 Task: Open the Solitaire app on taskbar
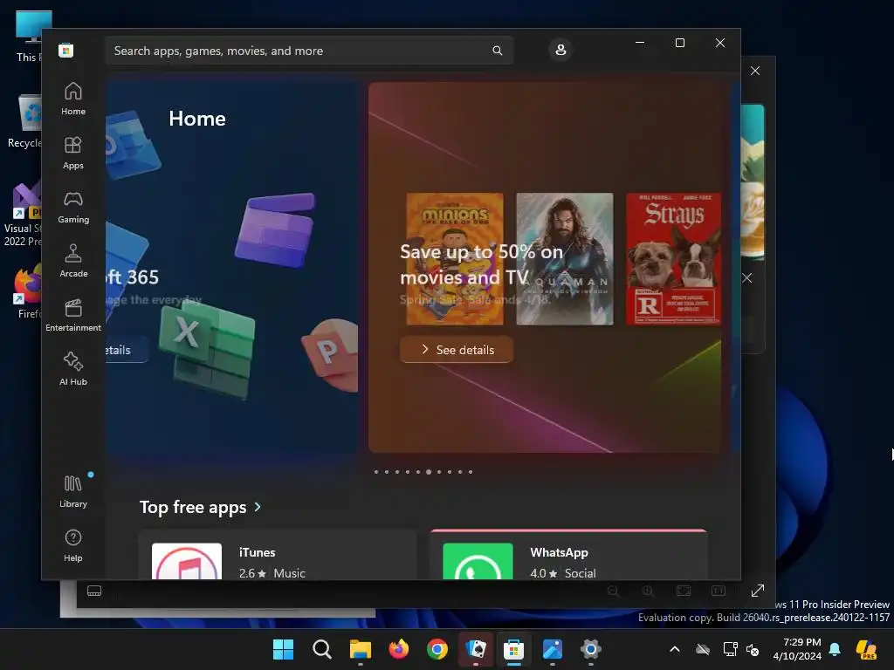point(476,649)
